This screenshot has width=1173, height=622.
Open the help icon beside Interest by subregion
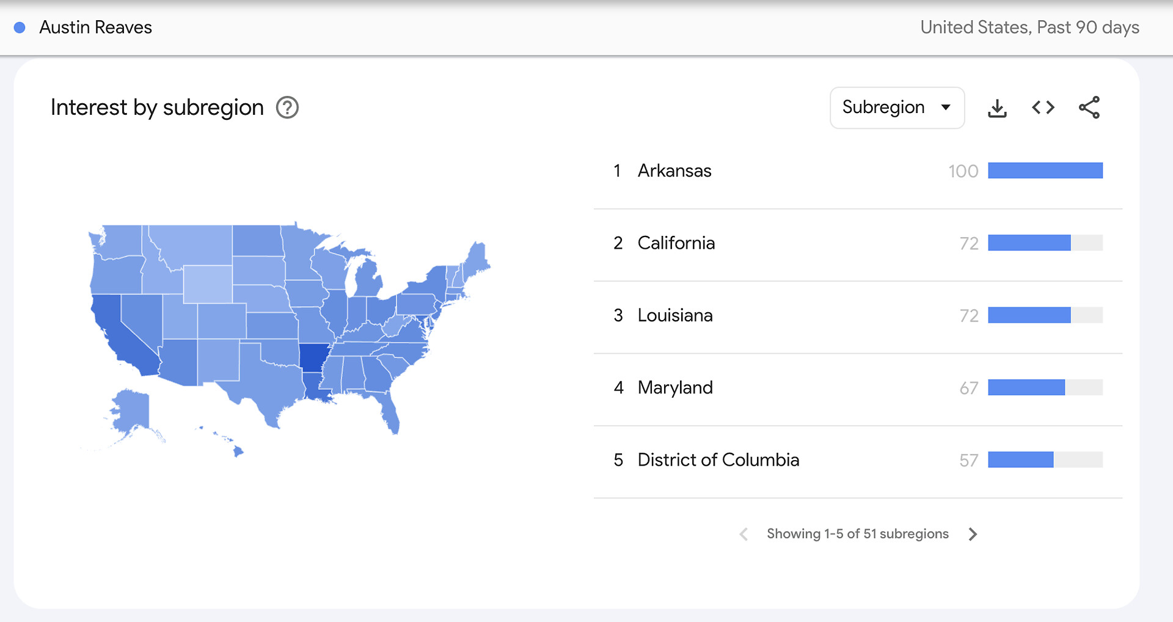(x=287, y=108)
